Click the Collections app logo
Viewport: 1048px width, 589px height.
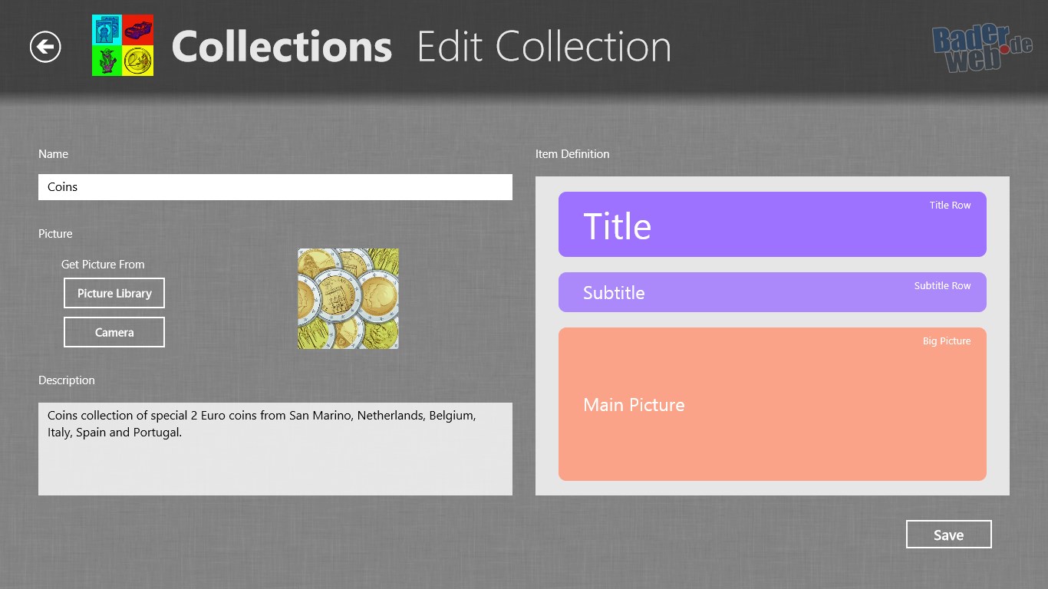[x=123, y=45]
